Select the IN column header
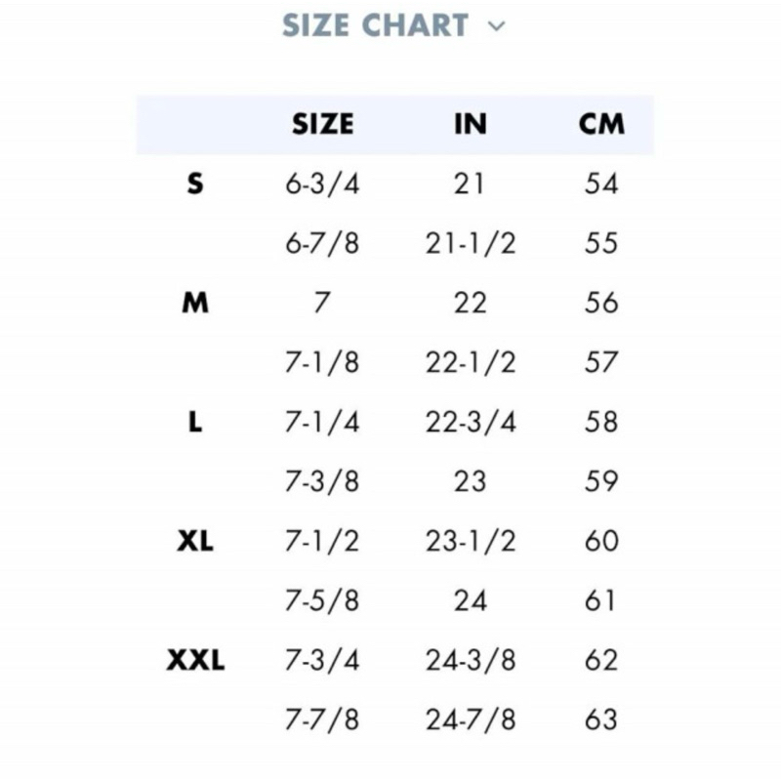Image resolution: width=781 pixels, height=781 pixels. pos(471,124)
